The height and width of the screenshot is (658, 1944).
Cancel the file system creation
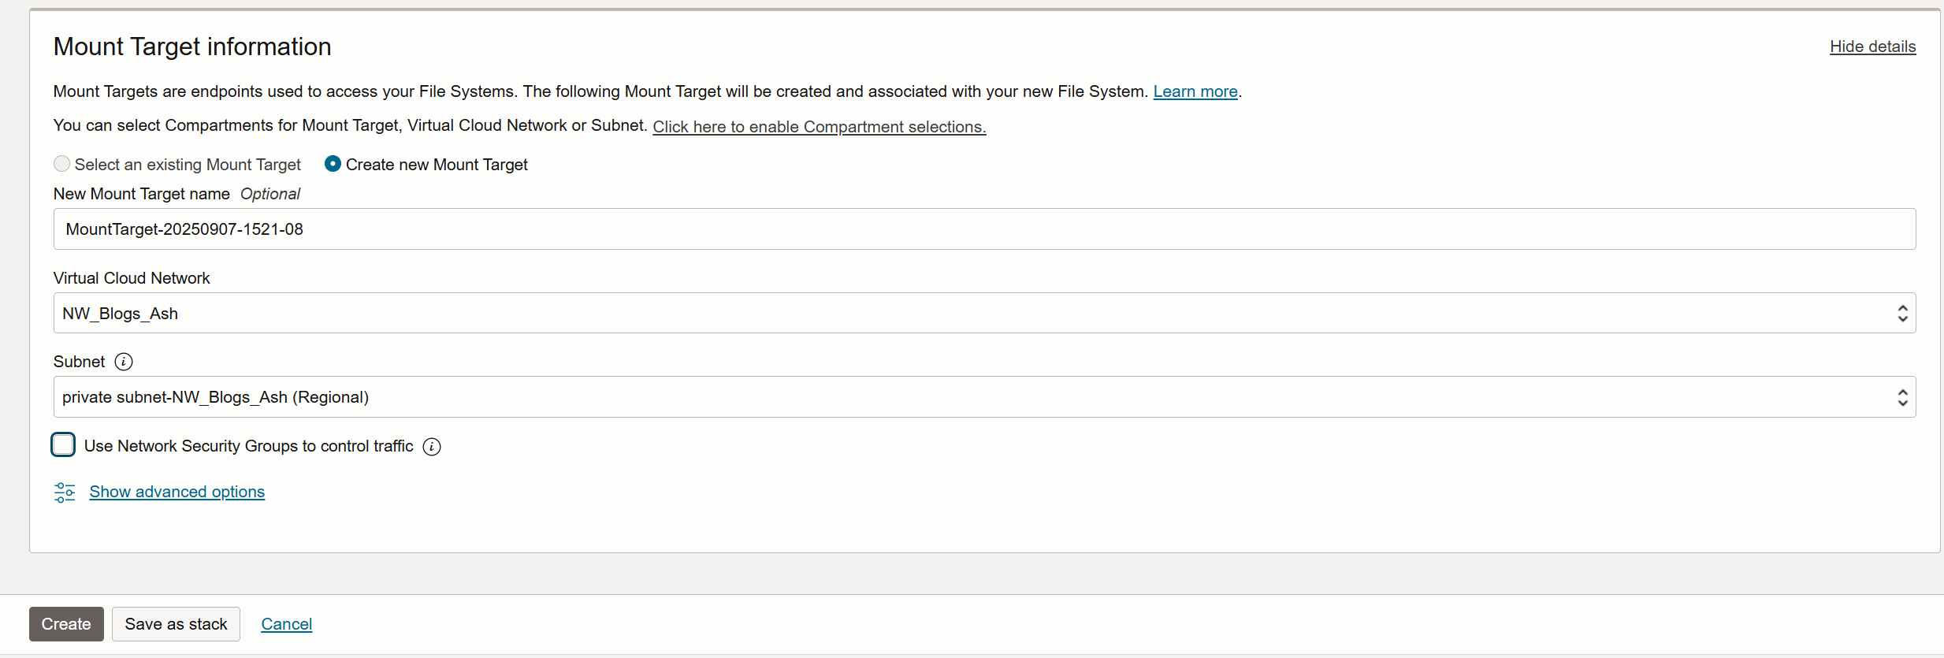tap(287, 624)
